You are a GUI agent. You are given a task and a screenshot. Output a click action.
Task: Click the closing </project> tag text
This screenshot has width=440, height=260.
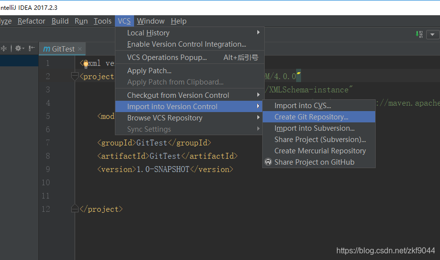click(101, 209)
